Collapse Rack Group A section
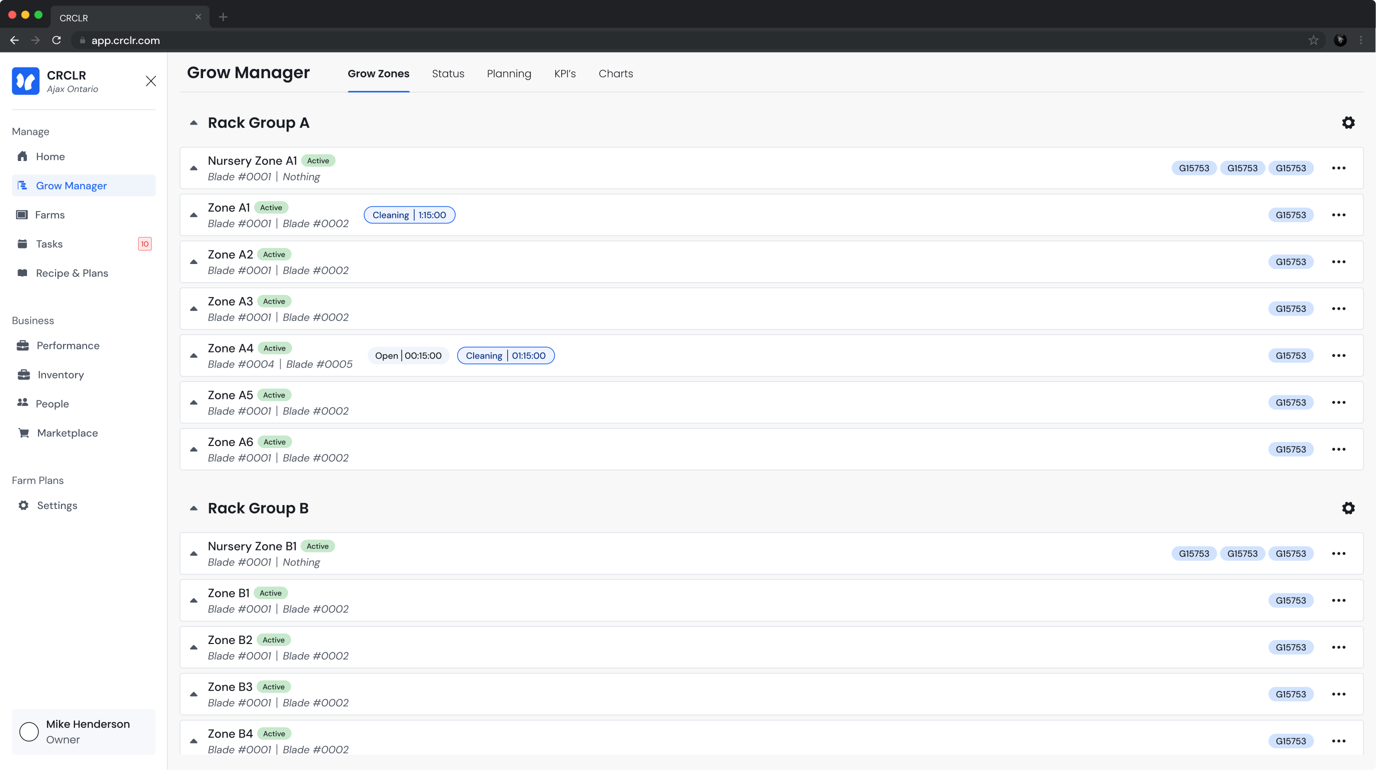The image size is (1376, 770). pyautogui.click(x=194, y=123)
